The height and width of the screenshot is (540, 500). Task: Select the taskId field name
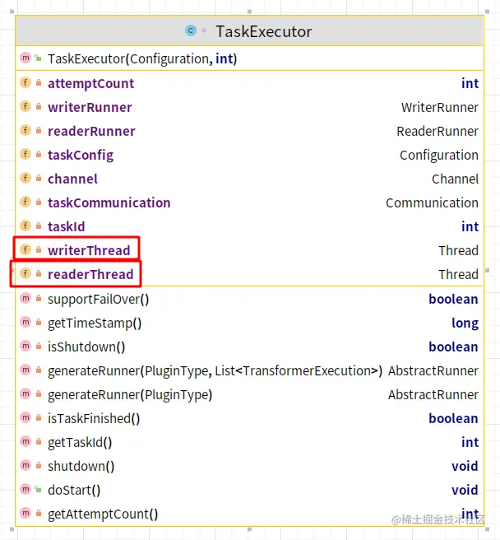coord(66,226)
